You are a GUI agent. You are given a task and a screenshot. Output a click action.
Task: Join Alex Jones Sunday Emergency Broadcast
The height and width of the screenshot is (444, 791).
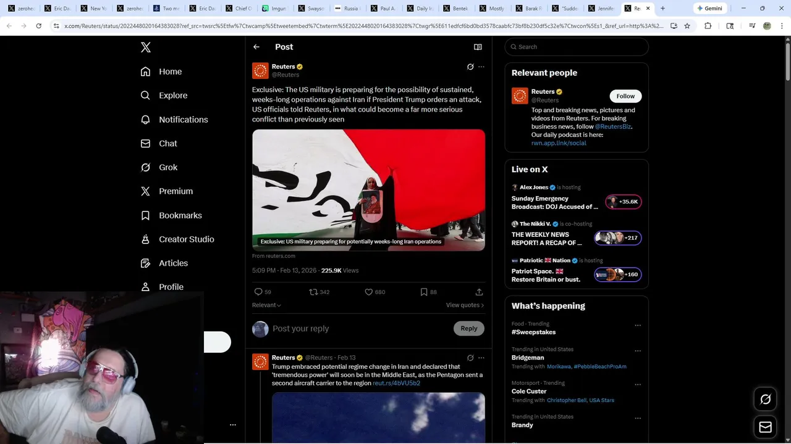pyautogui.click(x=623, y=202)
